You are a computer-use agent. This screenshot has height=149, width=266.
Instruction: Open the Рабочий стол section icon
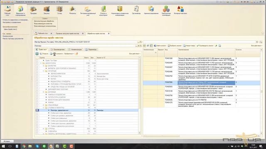[x=7, y=10]
